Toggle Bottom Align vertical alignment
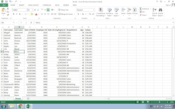The width and height of the screenshot is (175, 109). (48, 10)
